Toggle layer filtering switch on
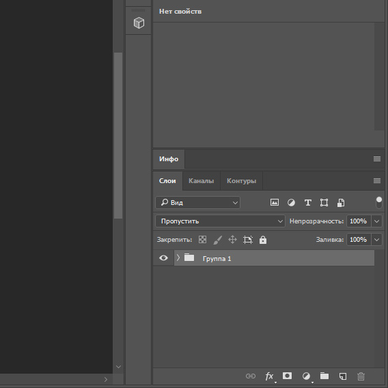 click(379, 203)
